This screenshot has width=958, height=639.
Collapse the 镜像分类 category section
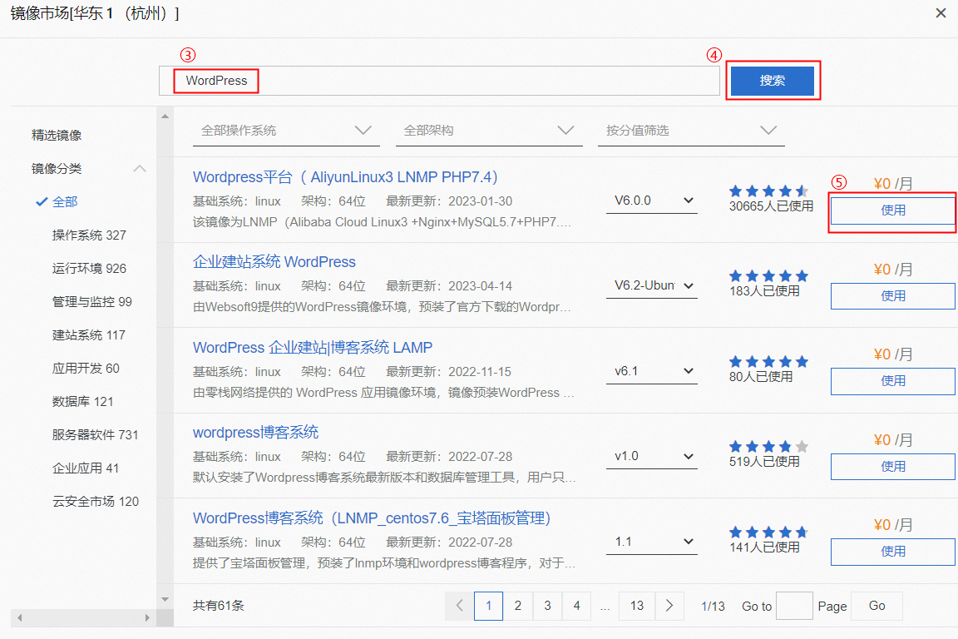(140, 168)
